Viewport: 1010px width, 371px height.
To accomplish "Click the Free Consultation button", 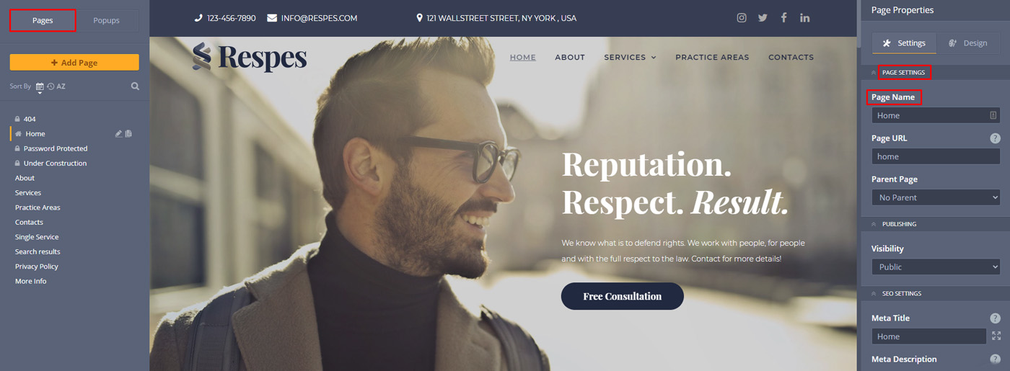I will 622,296.
